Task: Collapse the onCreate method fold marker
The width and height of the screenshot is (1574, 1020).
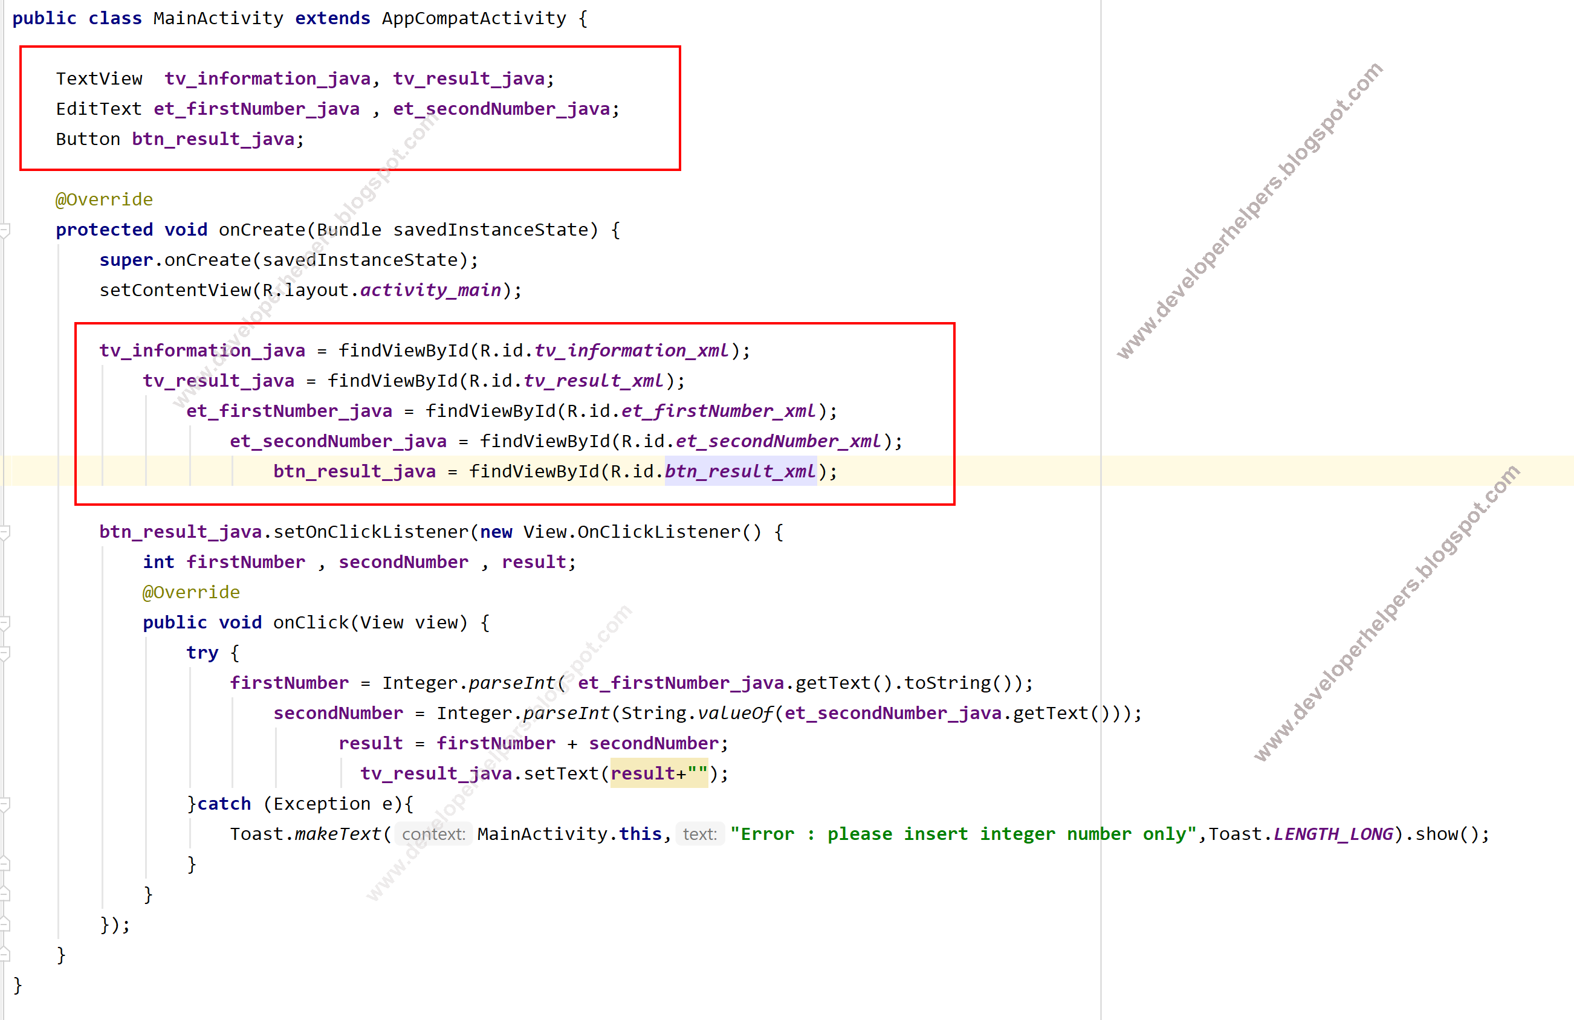Action: [x=4, y=230]
